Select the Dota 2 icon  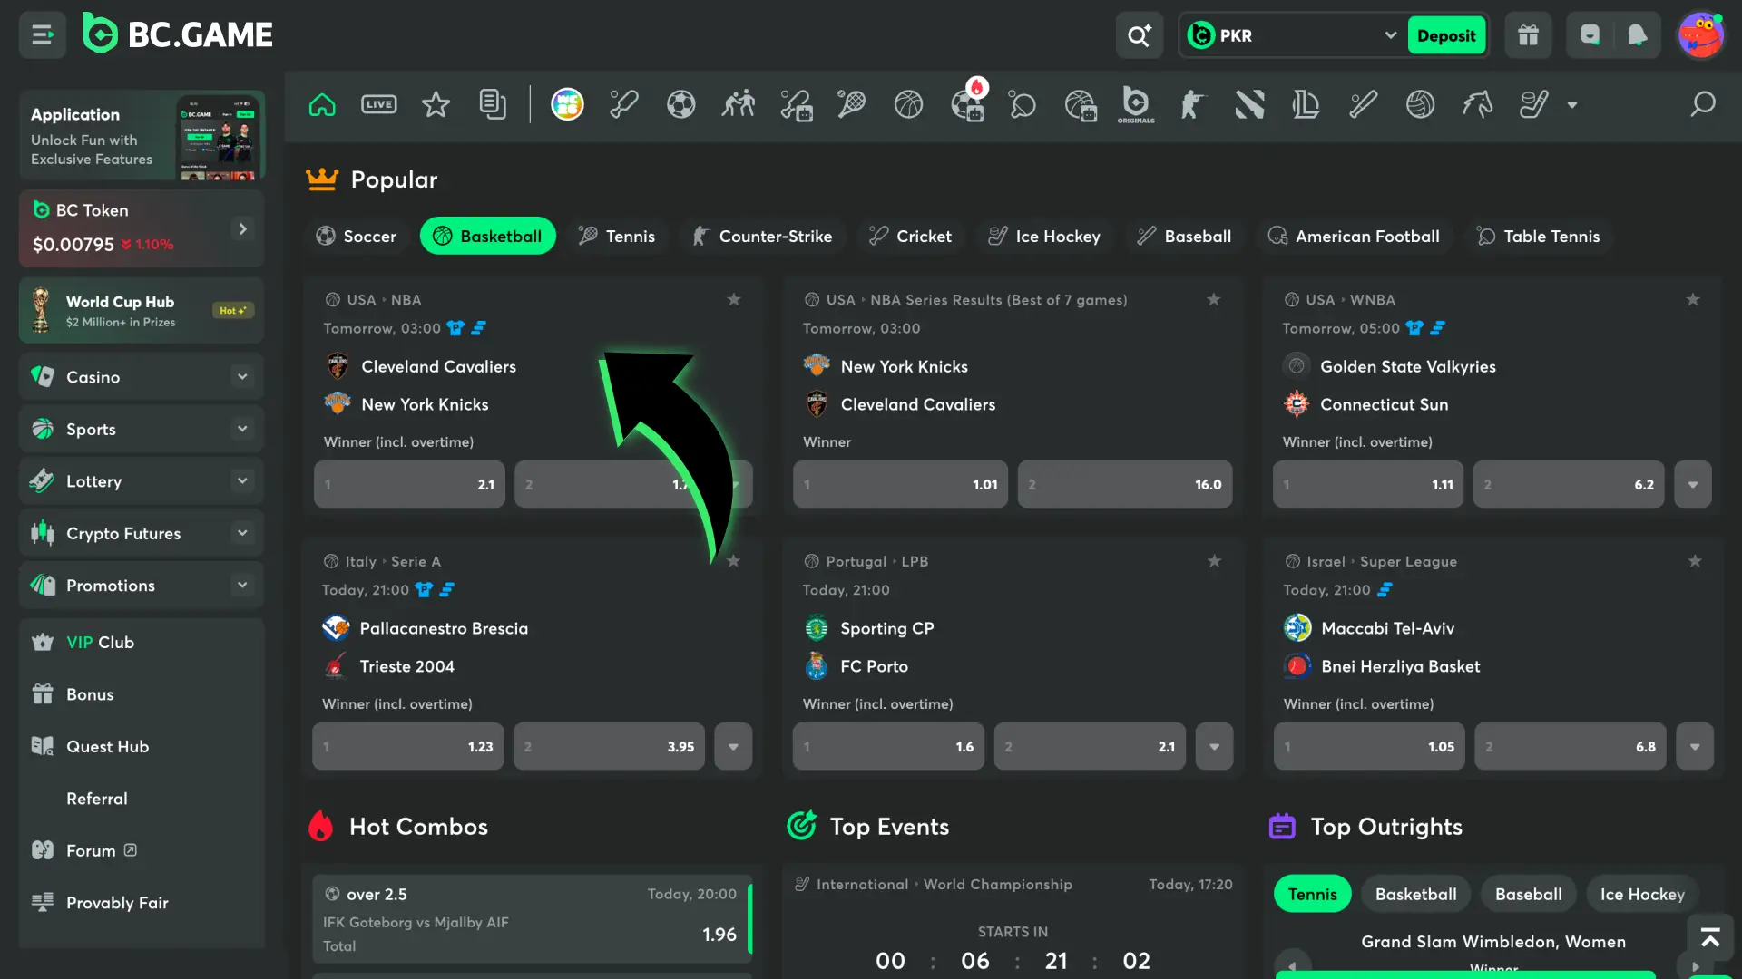[x=1249, y=105]
